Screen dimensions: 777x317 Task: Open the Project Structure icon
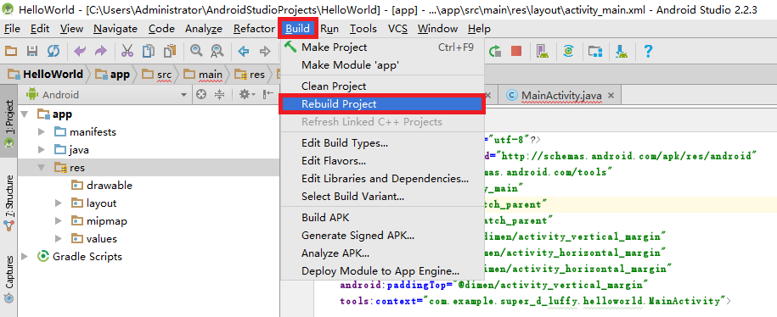pos(595,51)
